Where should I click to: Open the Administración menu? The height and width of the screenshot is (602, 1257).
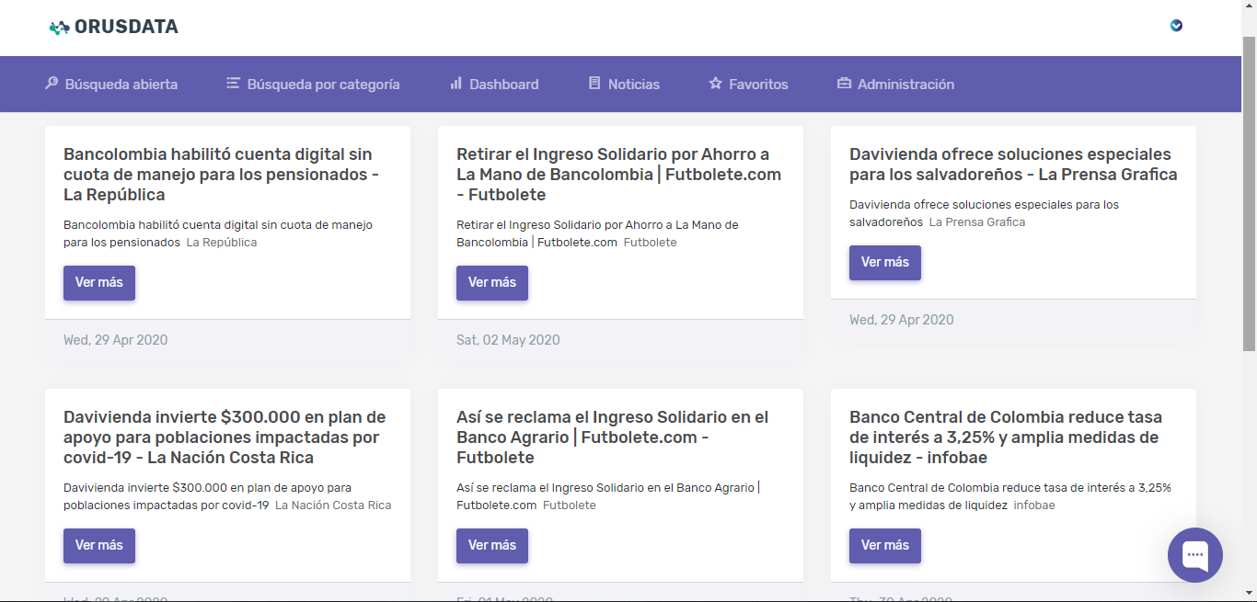tap(895, 84)
